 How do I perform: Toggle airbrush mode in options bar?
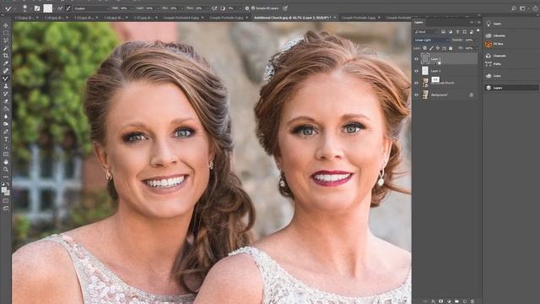[x=214, y=8]
